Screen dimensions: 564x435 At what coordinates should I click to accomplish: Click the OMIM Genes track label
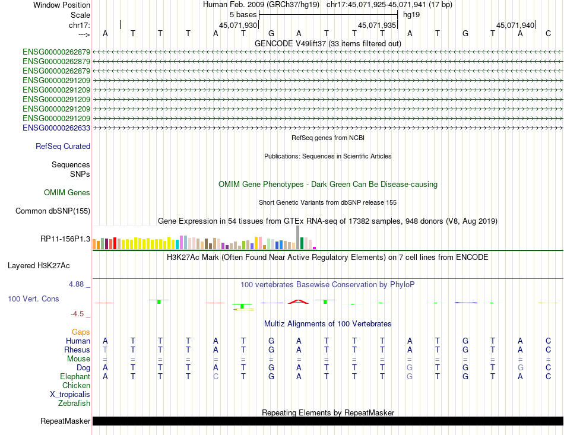click(67, 193)
